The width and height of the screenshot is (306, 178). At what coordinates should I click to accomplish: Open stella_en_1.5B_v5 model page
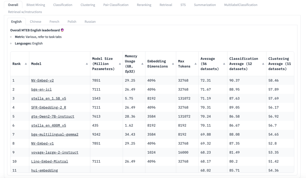48,99
